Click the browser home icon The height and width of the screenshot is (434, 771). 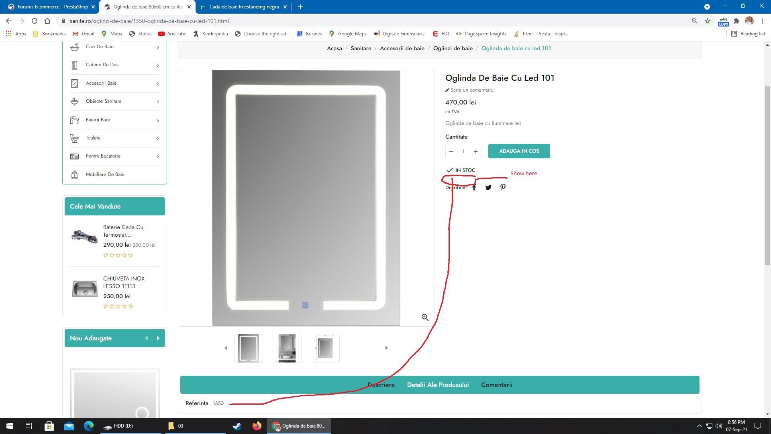[47, 21]
